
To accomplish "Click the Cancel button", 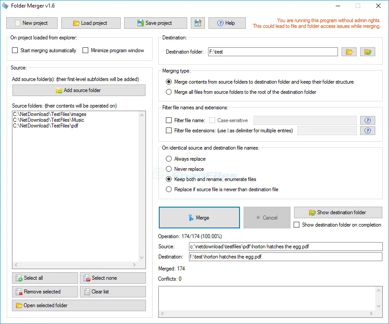I will click(267, 218).
